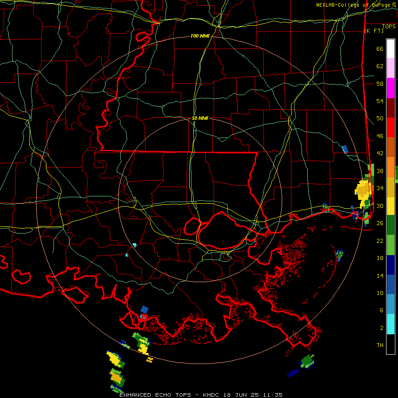Select the navy blue legend swatch

click(390, 265)
